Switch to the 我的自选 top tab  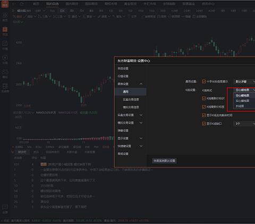click(53, 4)
